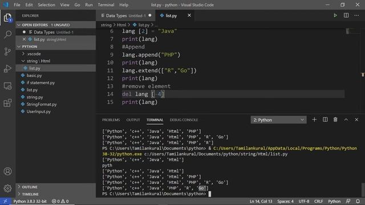Place cursor on line 11 extend code

point(159,71)
